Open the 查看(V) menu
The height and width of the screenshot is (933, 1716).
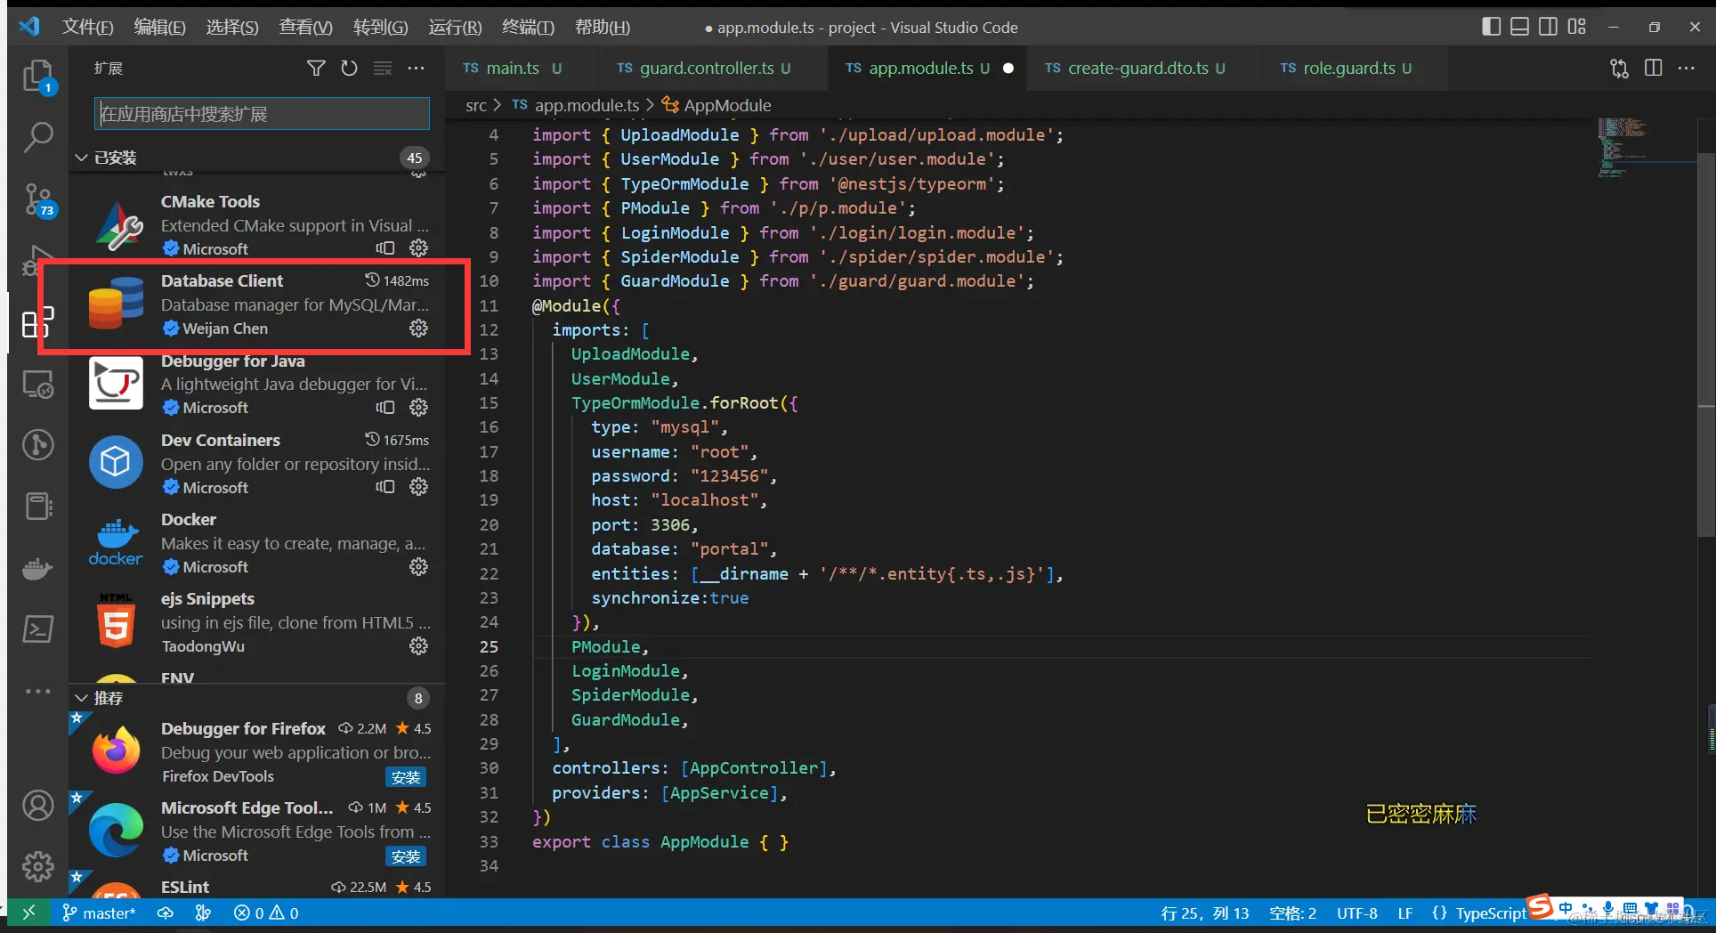(x=305, y=27)
